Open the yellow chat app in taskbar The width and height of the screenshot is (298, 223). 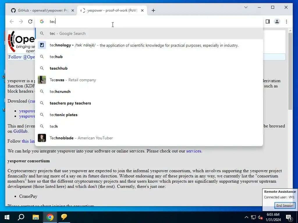[64, 217]
